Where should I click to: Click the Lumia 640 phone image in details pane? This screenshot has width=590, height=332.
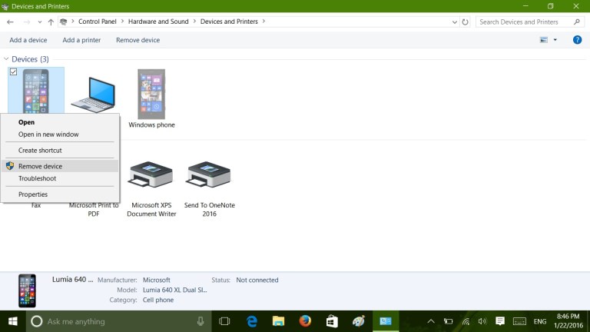coord(27,290)
